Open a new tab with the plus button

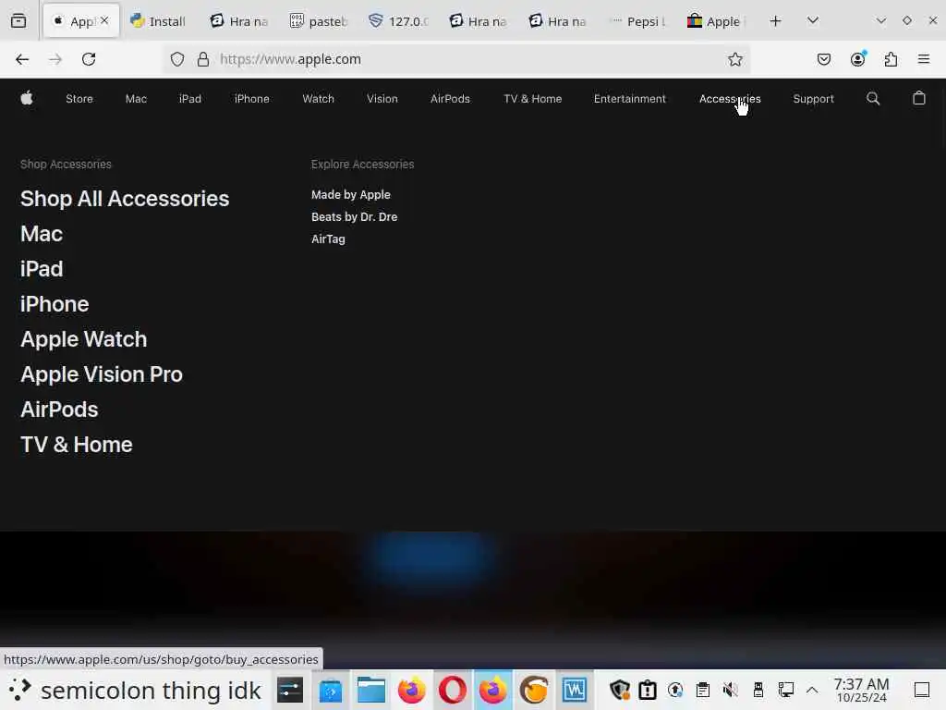(x=776, y=21)
